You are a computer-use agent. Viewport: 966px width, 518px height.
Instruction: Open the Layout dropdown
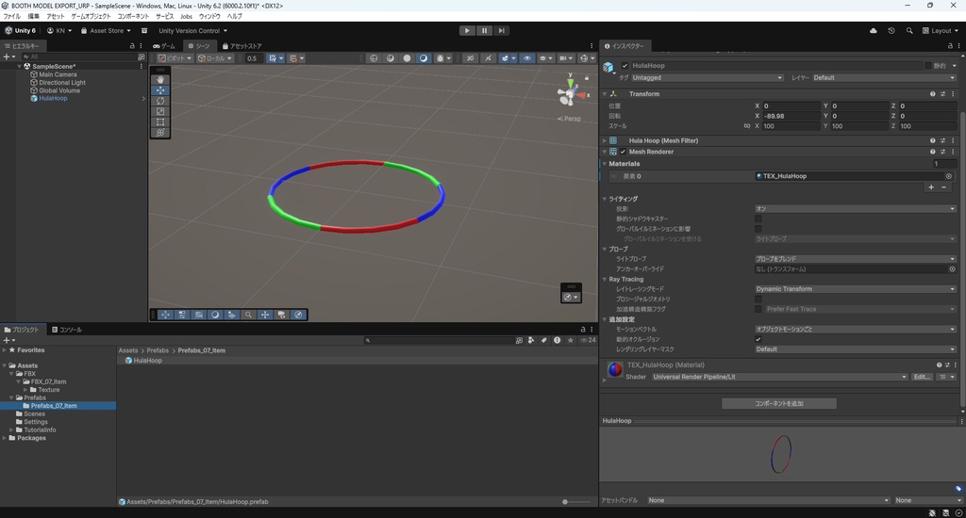[x=941, y=30]
